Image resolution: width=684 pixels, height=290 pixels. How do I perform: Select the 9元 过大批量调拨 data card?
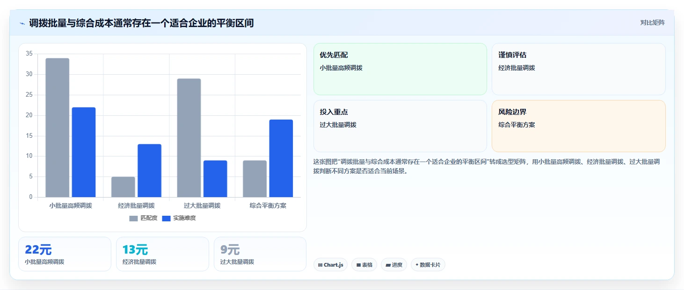click(260, 254)
